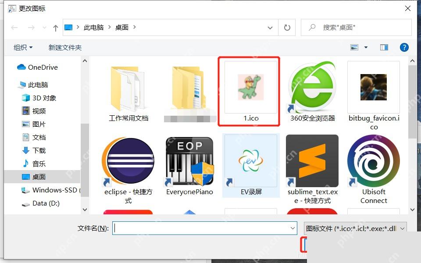421x263 pixels.
Task: Select the Ubisoft Connect shortcut icon
Action: [374, 161]
